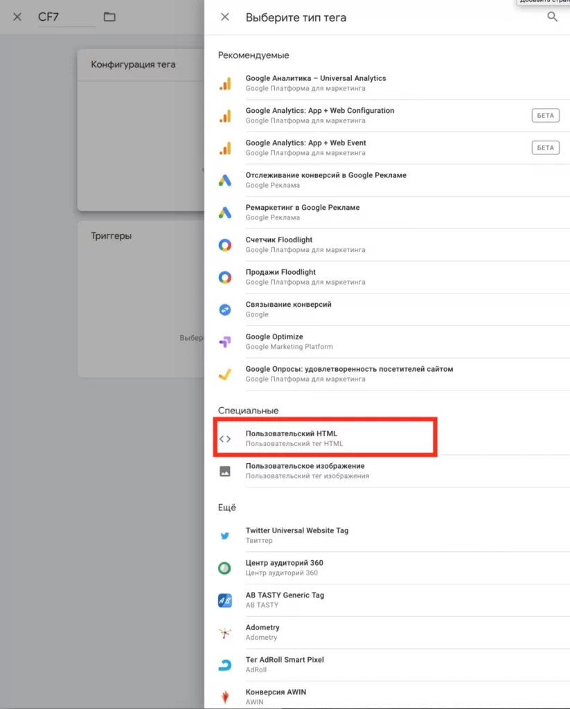Image resolution: width=570 pixels, height=709 pixels.
Task: Click the Центр аудиторий 360 icon
Action: tap(225, 568)
